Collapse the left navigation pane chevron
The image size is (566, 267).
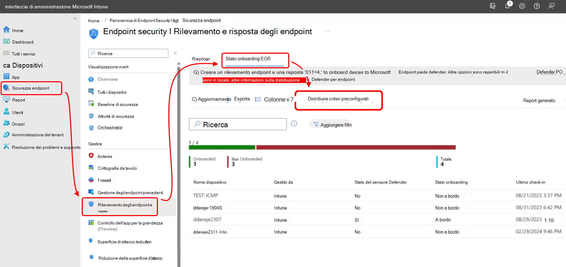tap(75, 18)
